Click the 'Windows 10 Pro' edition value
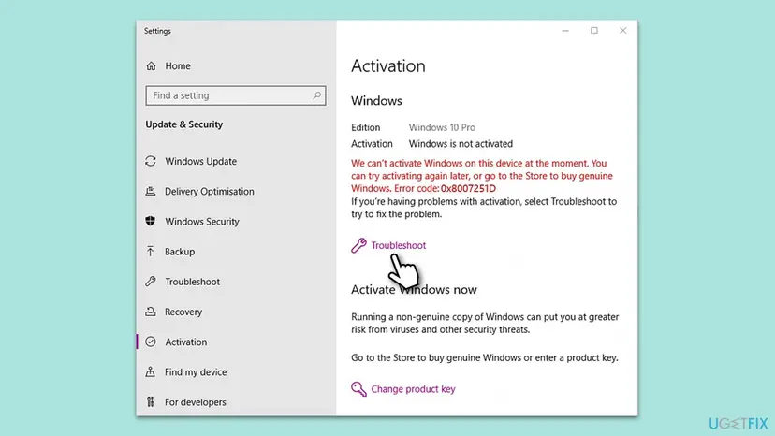The image size is (775, 436). [x=442, y=127]
